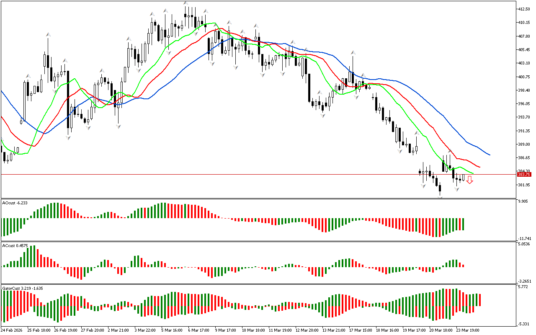Click the 24 Feb 2026 date label
Viewport: 536px width, 335px height.
pos(12,330)
